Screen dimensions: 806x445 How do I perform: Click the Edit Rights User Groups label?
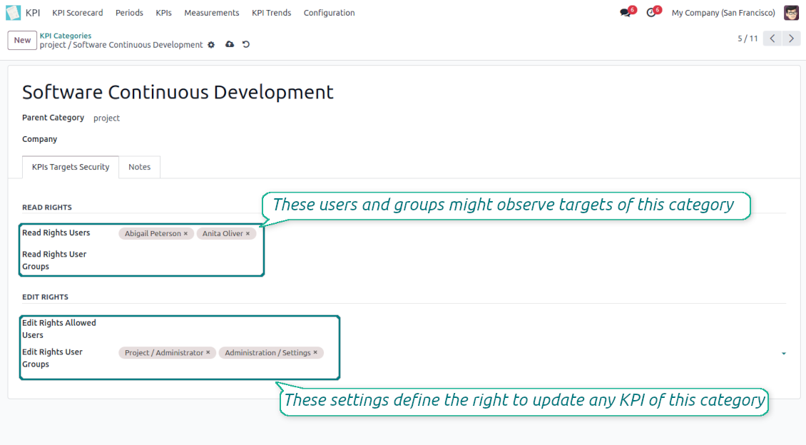(x=53, y=358)
